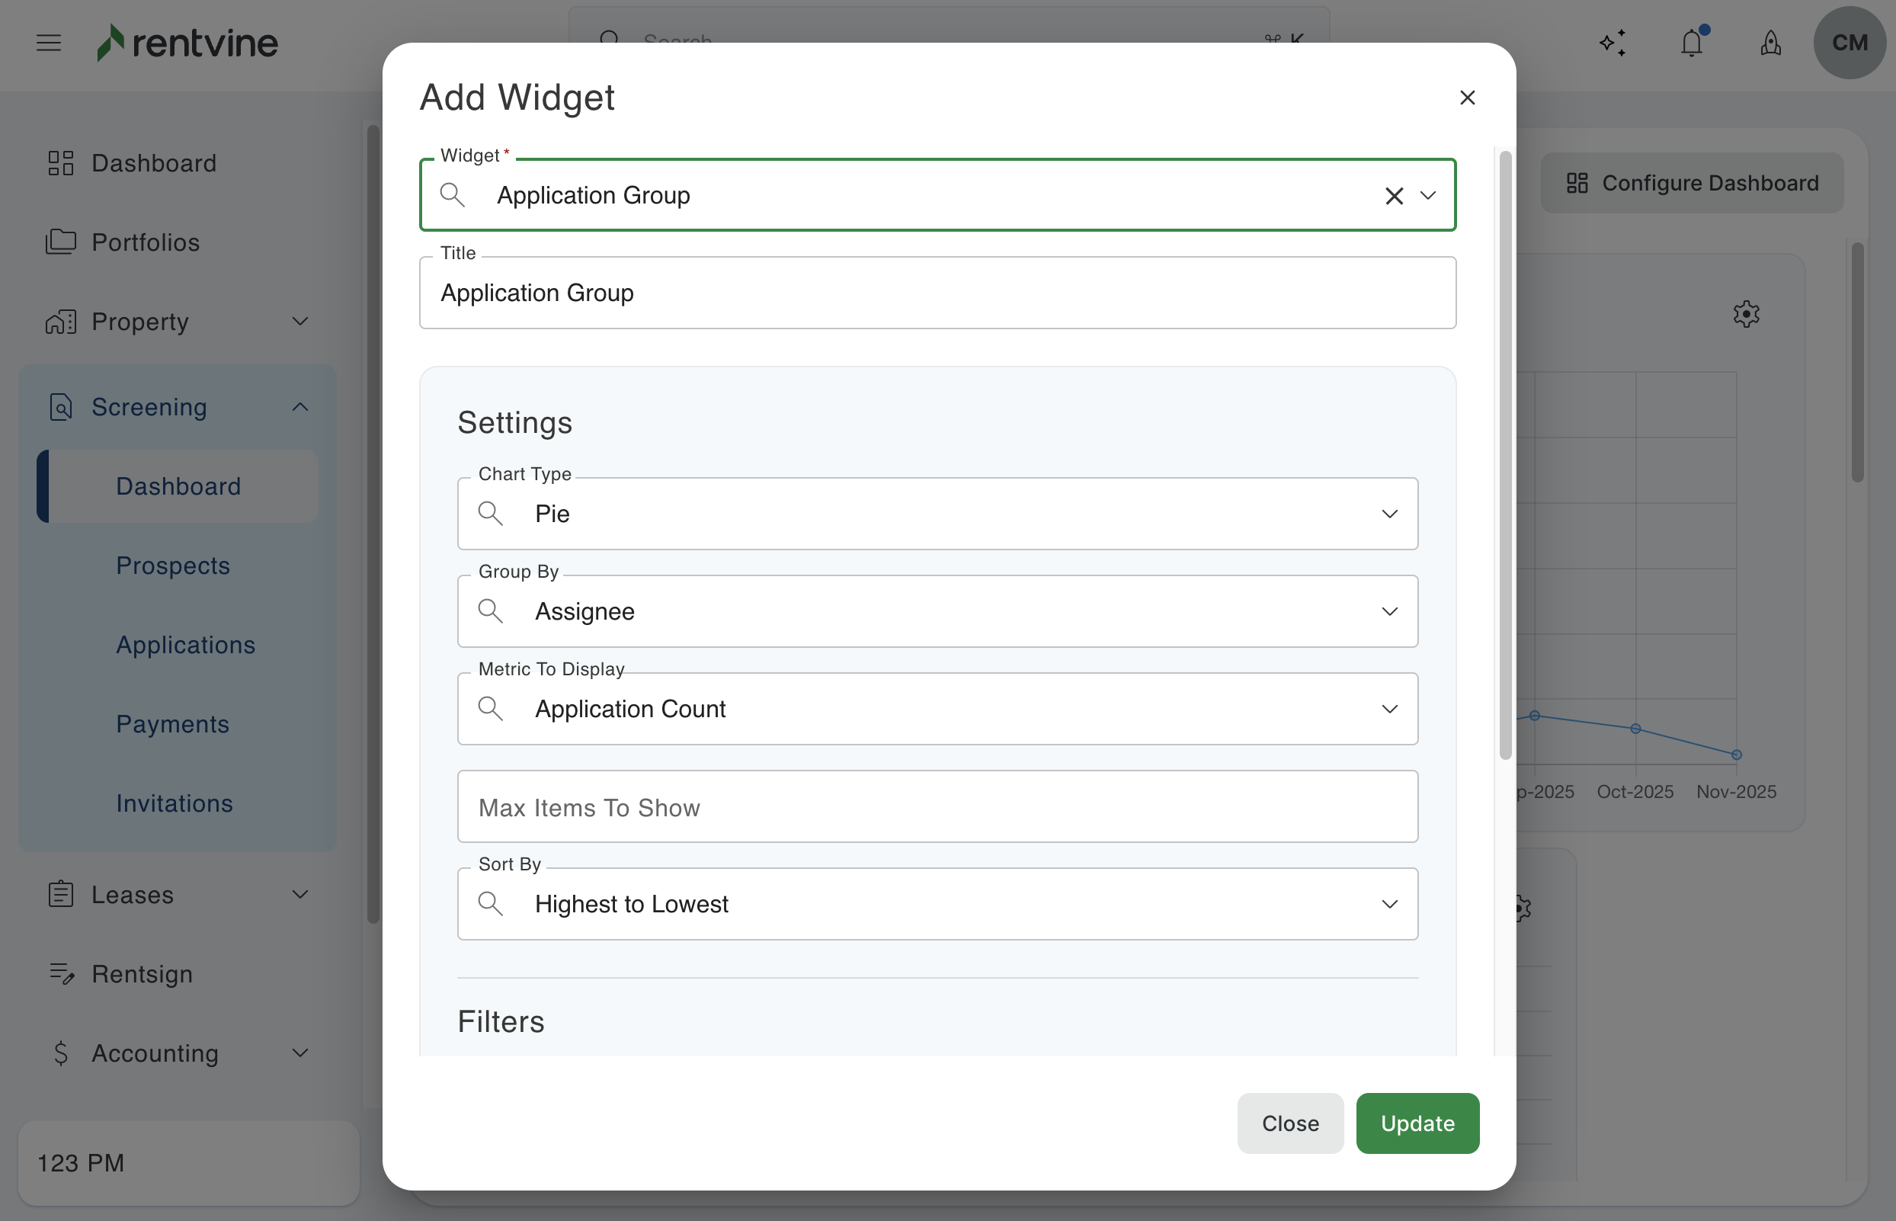Open Applications under Screening

tap(185, 645)
